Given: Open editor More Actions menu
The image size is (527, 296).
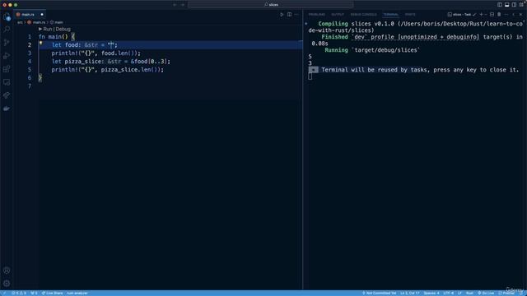Looking at the screenshot, I should click(296, 15).
